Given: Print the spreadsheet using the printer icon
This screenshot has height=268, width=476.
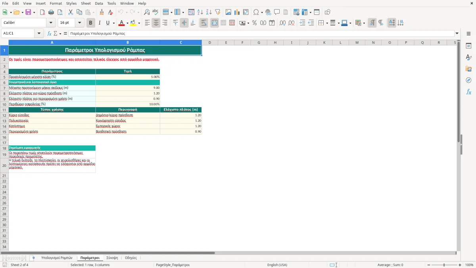Looking at the screenshot, I should tap(51, 12).
